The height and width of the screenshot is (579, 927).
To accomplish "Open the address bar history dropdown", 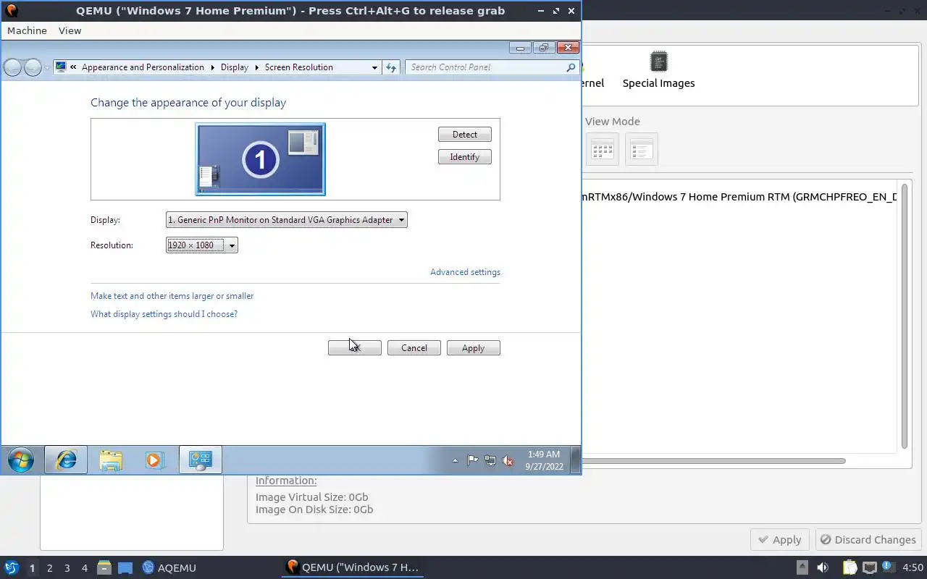I will coord(374,67).
